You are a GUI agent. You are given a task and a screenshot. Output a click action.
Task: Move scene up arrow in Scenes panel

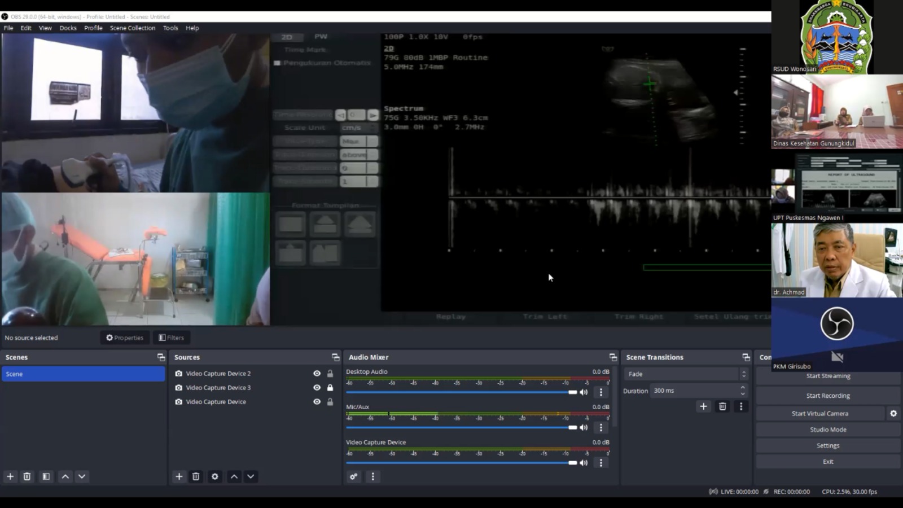65,476
